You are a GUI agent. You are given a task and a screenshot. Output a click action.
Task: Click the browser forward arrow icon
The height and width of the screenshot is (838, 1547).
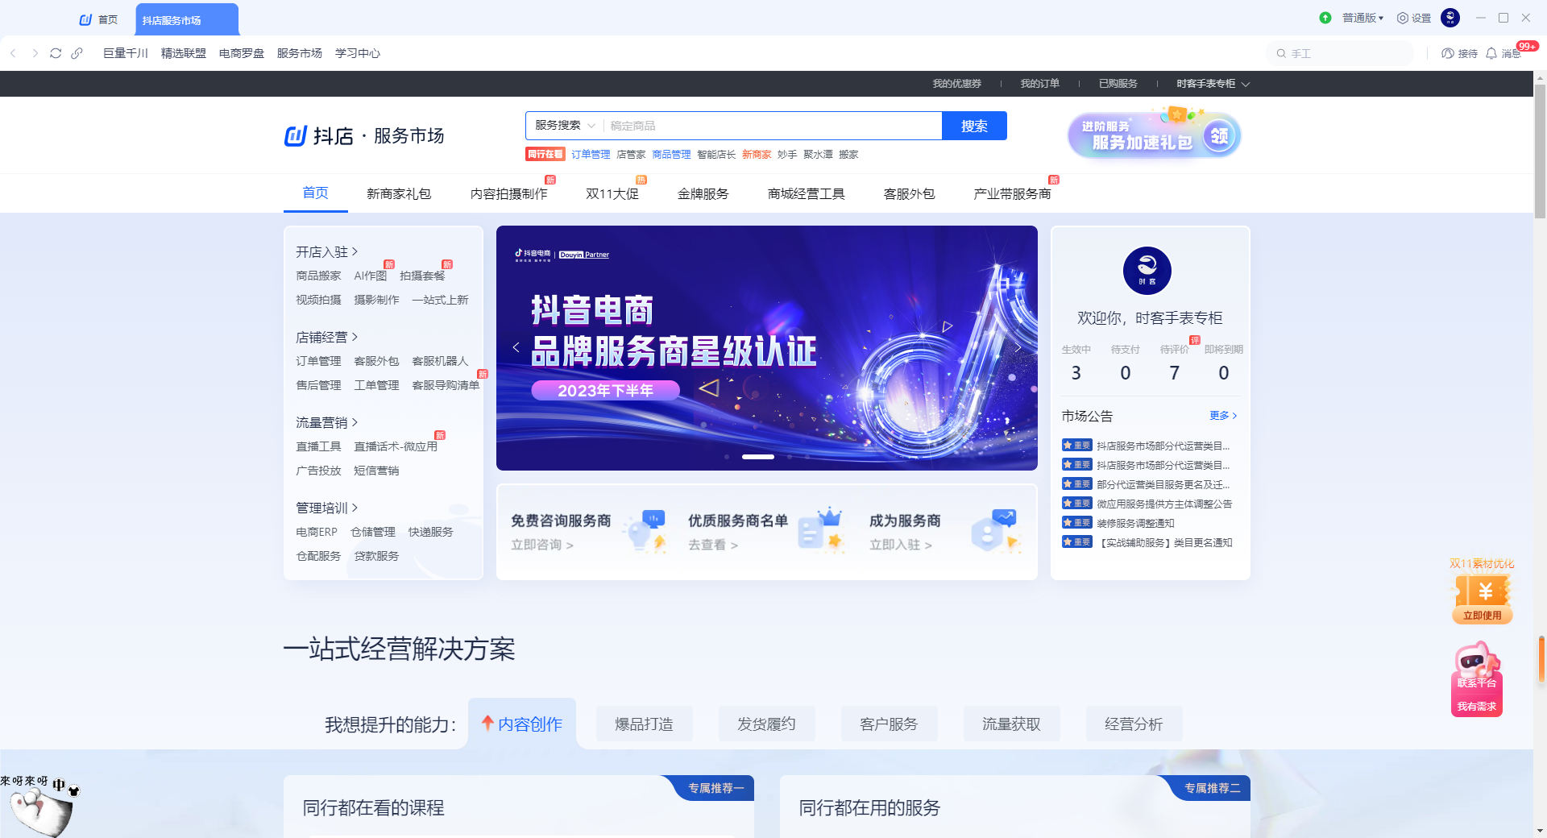click(35, 53)
